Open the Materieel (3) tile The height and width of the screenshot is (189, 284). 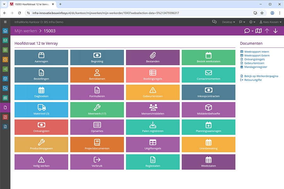tap(41, 110)
